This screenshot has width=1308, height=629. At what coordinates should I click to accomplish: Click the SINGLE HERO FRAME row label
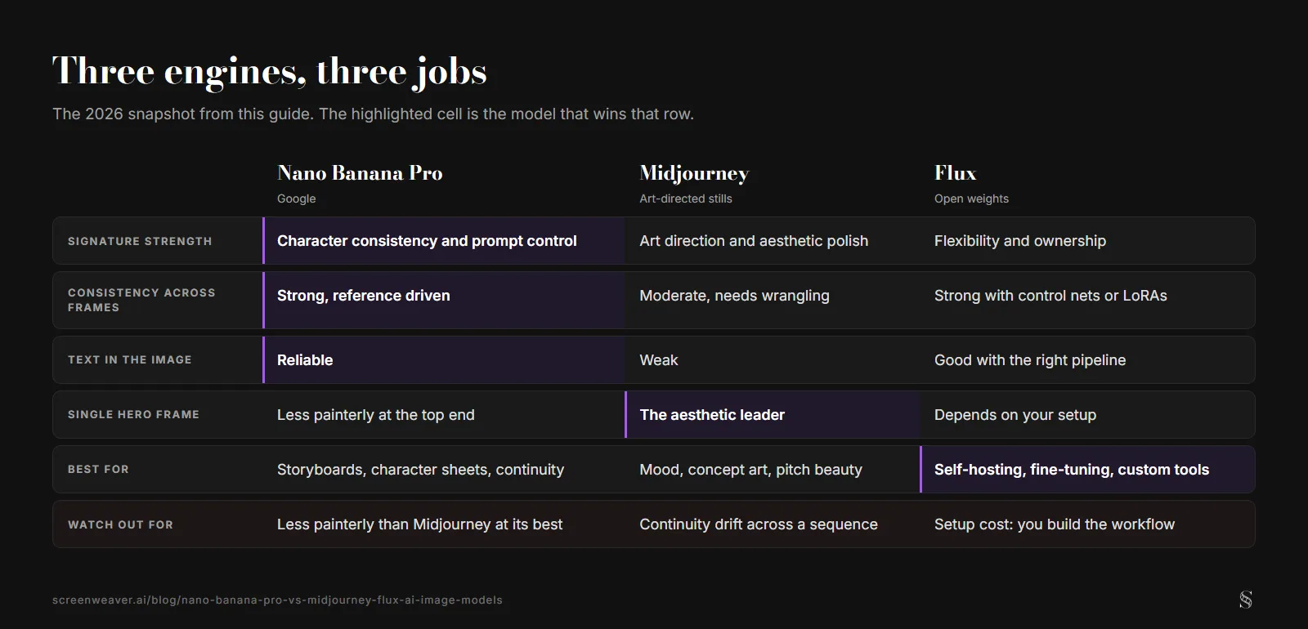click(133, 414)
